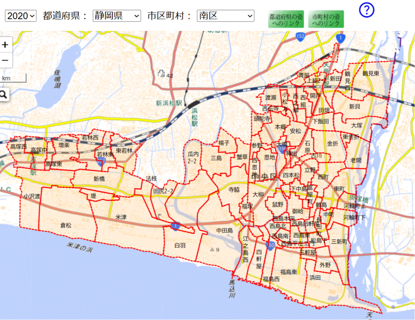Select the 福島東 district label
Screen dimensions: 415x320
tap(289, 272)
